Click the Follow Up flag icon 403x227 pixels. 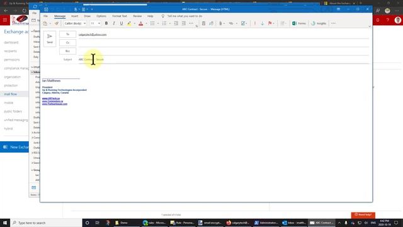coord(270,23)
